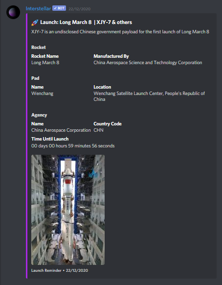The height and width of the screenshot is (285, 222).
Task: Click the Manufactured By corporation value
Action: click(148, 63)
